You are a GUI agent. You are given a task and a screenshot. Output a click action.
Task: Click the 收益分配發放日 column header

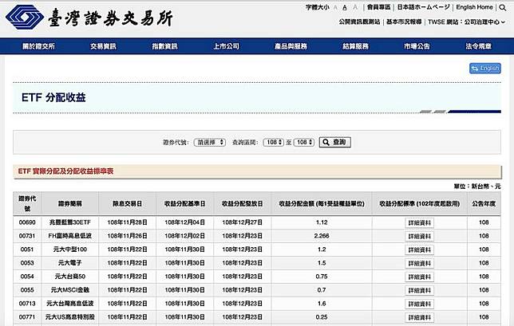click(x=243, y=203)
